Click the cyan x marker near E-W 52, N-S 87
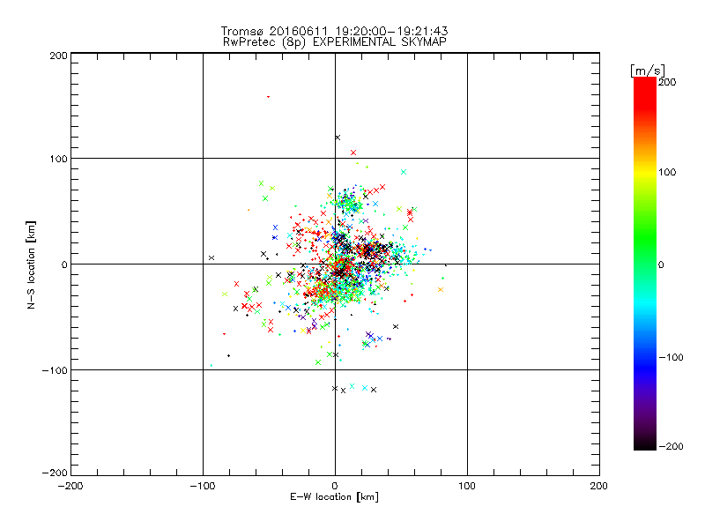This screenshot has width=705, height=529. click(404, 172)
